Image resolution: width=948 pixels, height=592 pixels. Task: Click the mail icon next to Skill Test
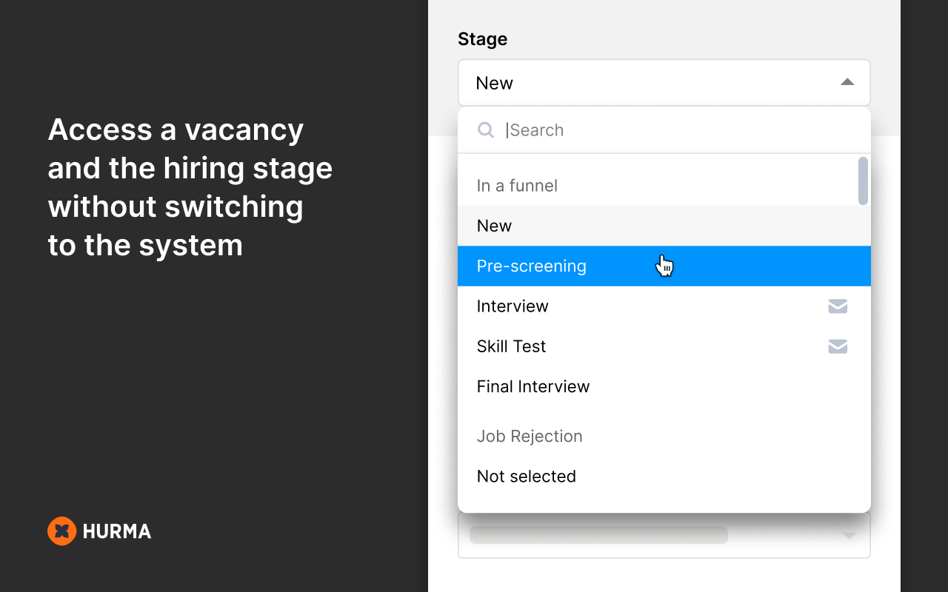click(838, 346)
